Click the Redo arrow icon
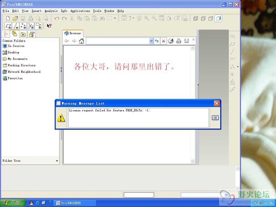The width and height of the screenshot is (276, 207). point(64,18)
